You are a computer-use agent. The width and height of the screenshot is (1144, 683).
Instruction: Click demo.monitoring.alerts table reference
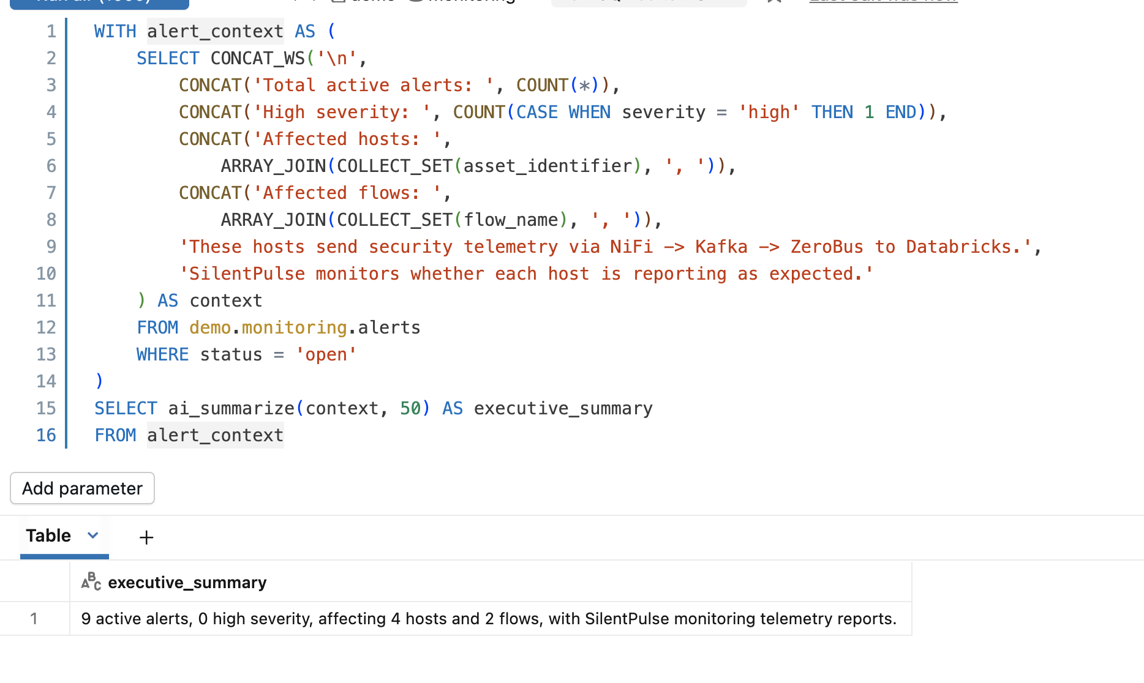pyautogui.click(x=305, y=327)
